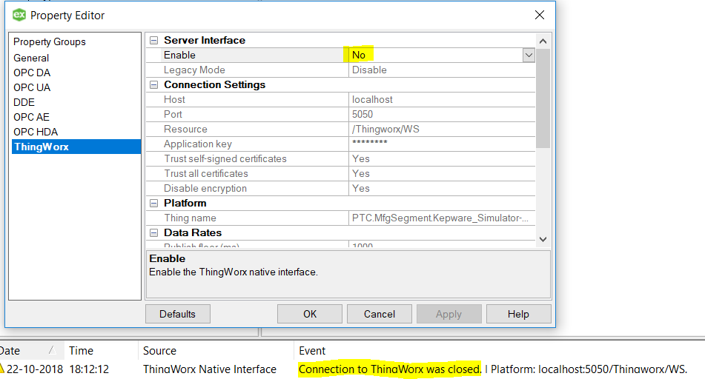Image resolution: width=705 pixels, height=379 pixels.
Task: Click the Resource value /Thingworx/WS
Action: (442, 130)
